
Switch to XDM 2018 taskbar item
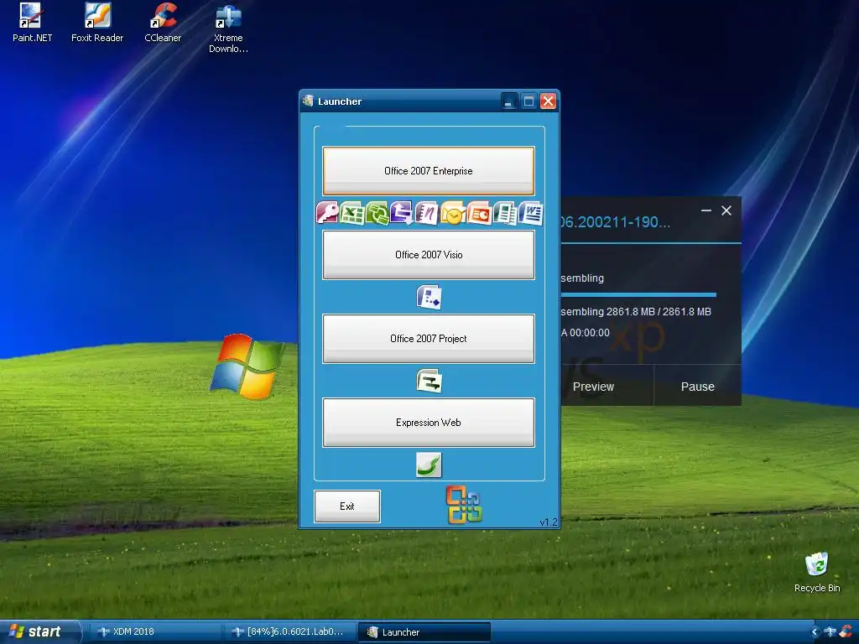tap(155, 631)
